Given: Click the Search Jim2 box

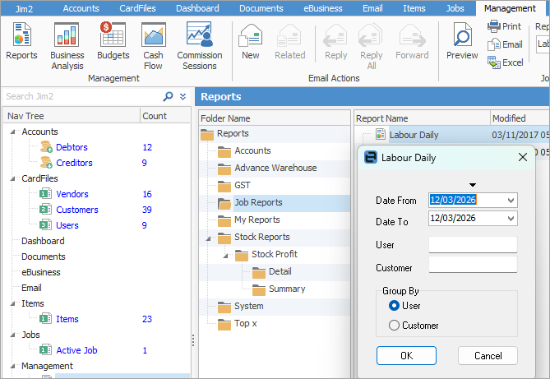Looking at the screenshot, I should click(83, 96).
